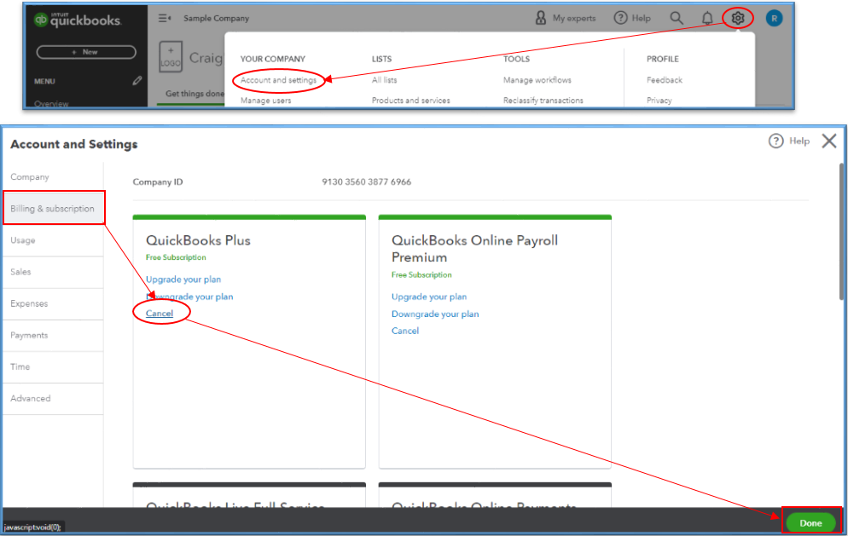Click the settings page vertical scrollbar
Screen dimensions: 848x536
click(841, 231)
